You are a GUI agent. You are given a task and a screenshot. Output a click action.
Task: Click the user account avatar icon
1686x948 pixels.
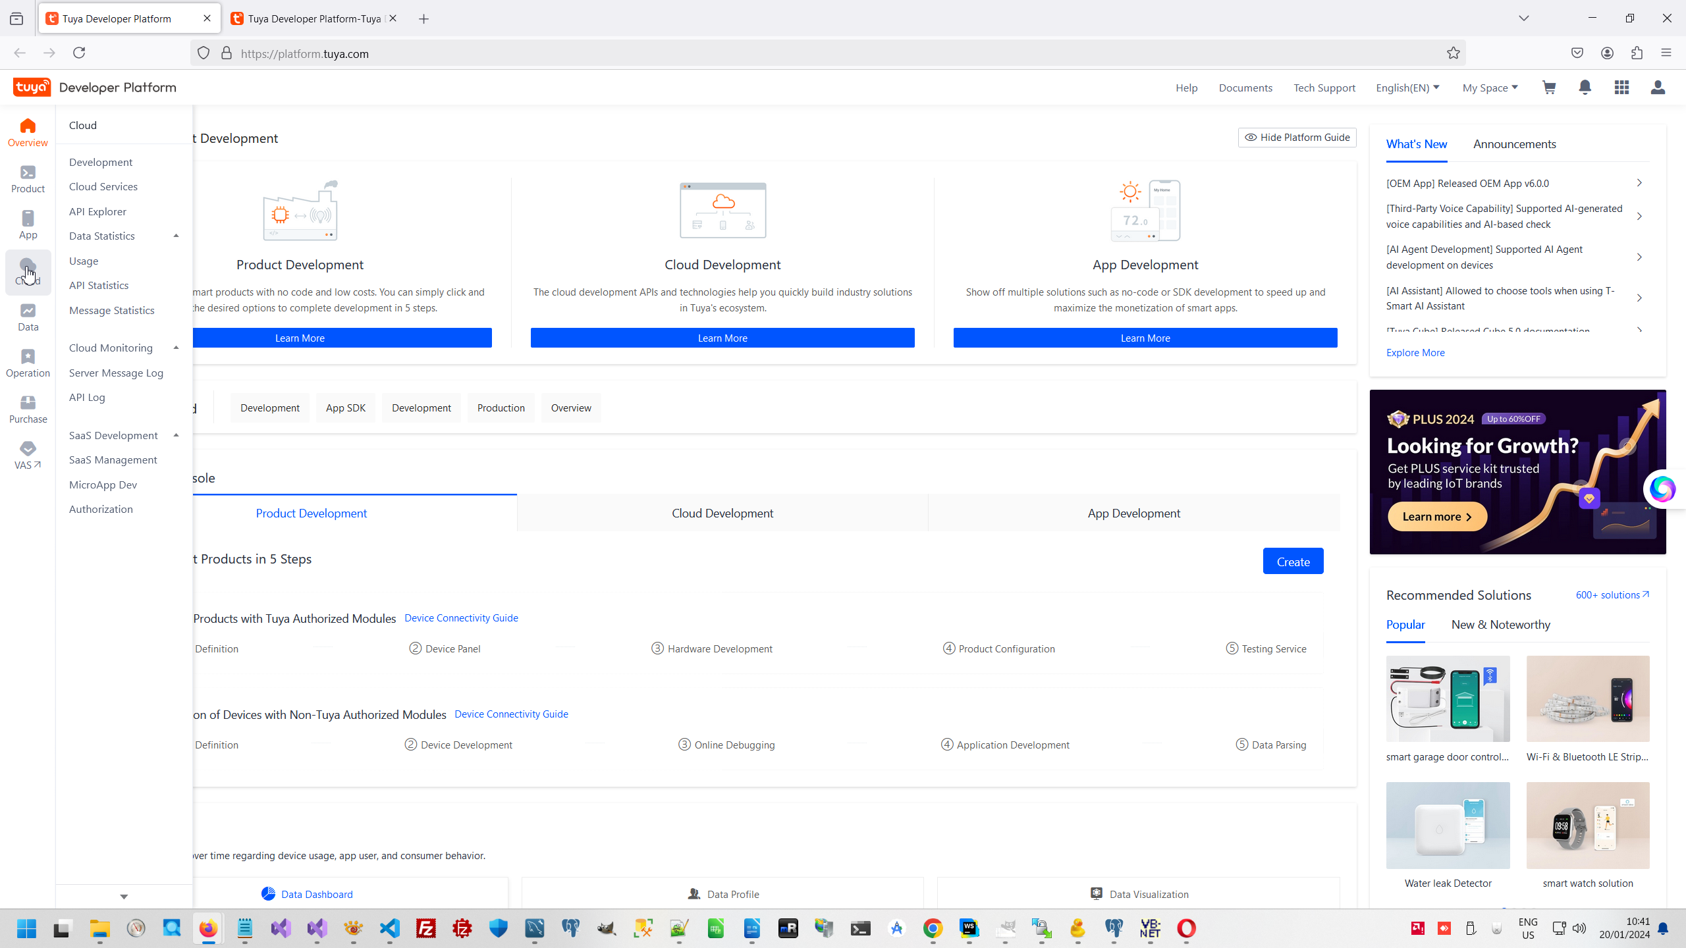[1658, 88]
